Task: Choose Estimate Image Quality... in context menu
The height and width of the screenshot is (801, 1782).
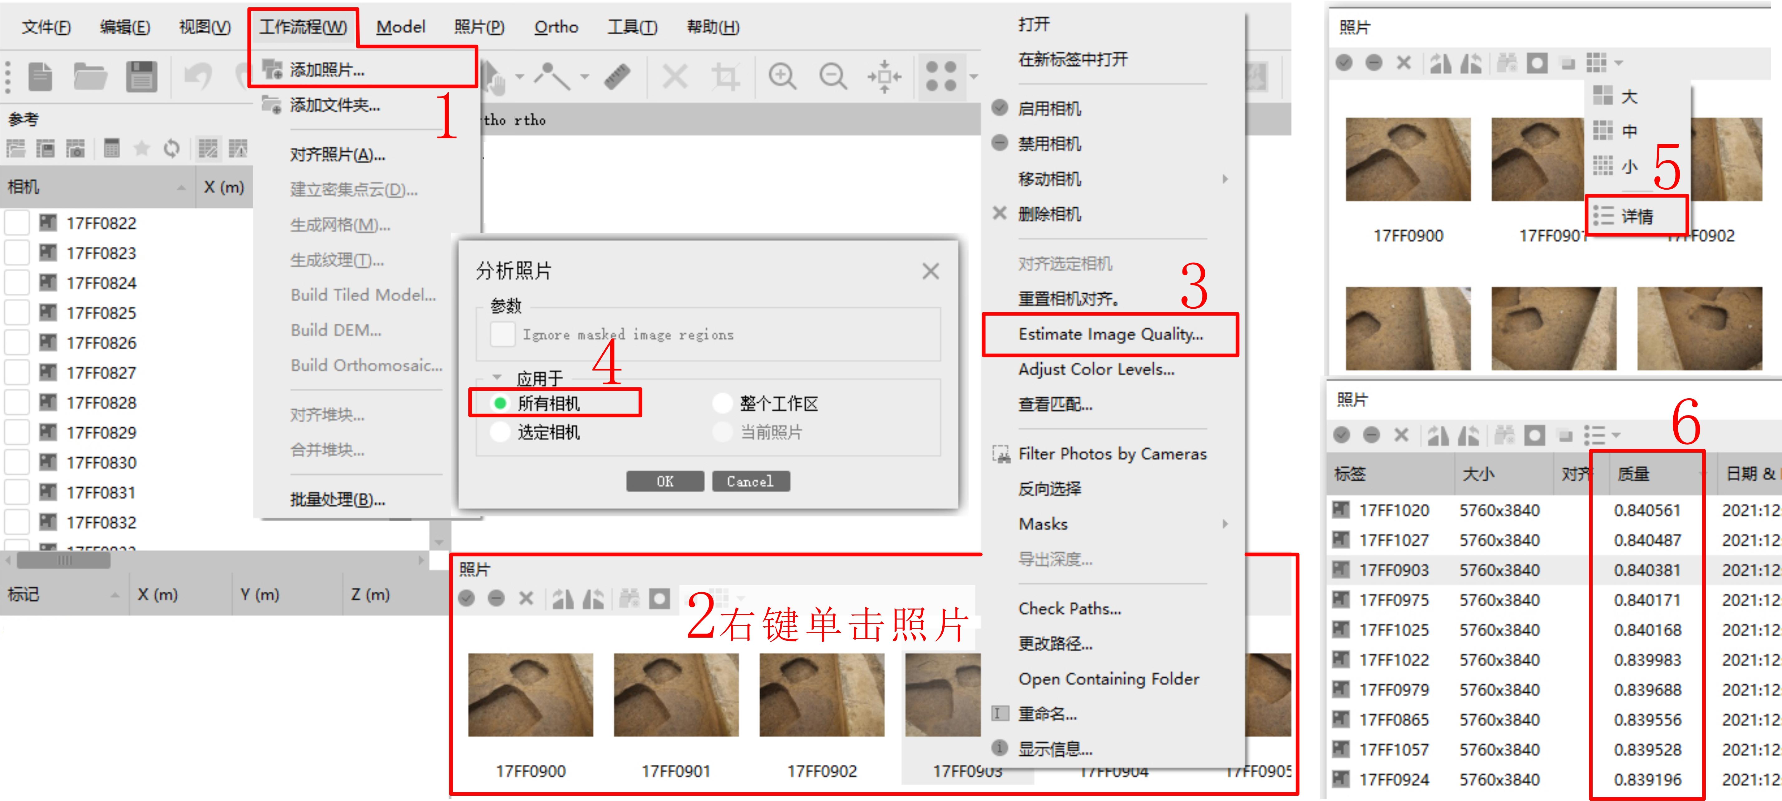Action: pyautogui.click(x=1111, y=334)
